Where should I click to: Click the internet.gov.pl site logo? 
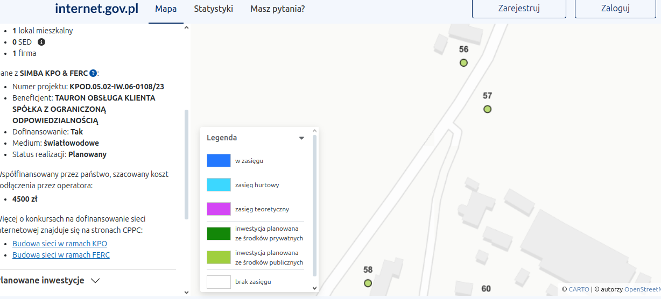coord(97,9)
